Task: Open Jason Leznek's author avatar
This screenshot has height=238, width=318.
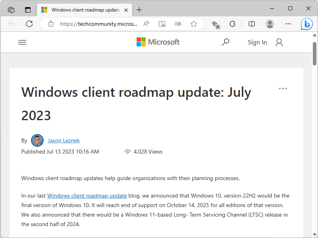Action: 37,140
